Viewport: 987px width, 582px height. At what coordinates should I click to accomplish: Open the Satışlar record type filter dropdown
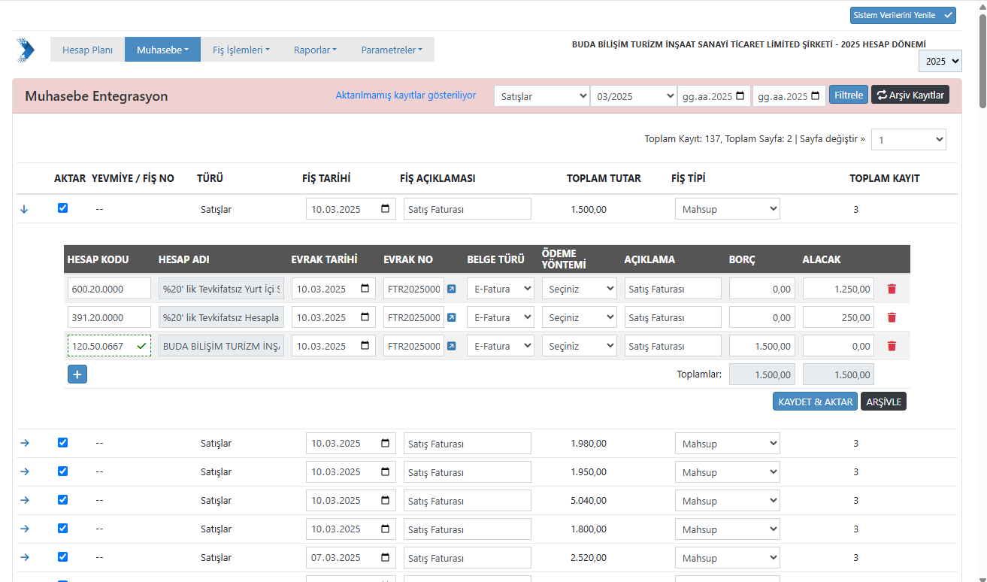[541, 96]
